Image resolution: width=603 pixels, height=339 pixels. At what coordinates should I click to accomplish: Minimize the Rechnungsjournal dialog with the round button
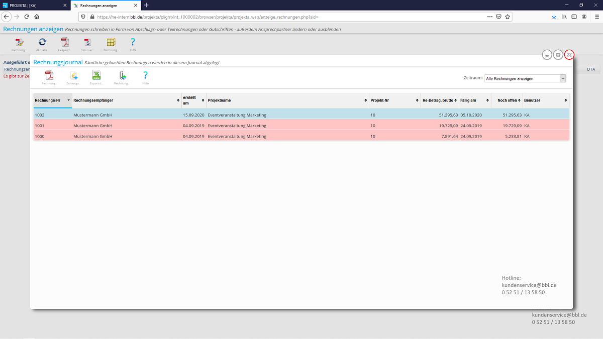547,55
